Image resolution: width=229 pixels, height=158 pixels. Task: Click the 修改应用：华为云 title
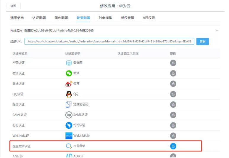(x=115, y=6)
